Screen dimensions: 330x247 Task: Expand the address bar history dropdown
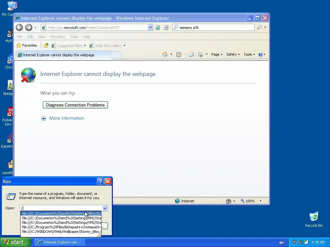coord(150,28)
